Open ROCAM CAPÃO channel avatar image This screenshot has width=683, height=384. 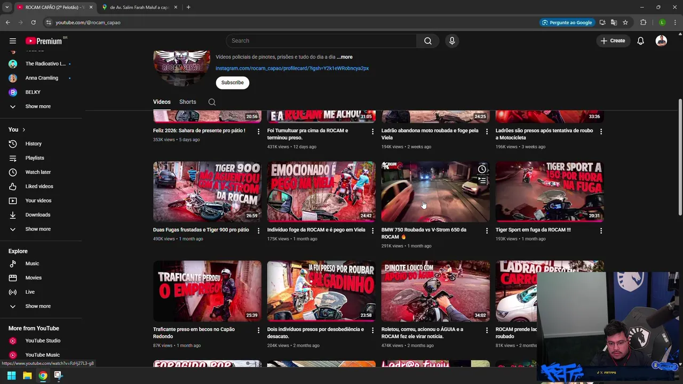coord(181,68)
